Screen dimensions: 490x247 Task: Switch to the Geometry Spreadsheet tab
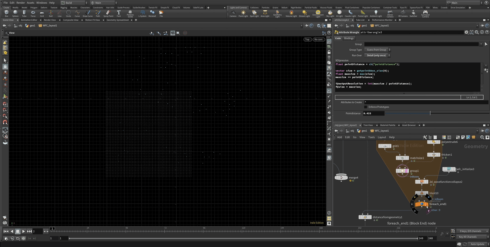(118, 20)
